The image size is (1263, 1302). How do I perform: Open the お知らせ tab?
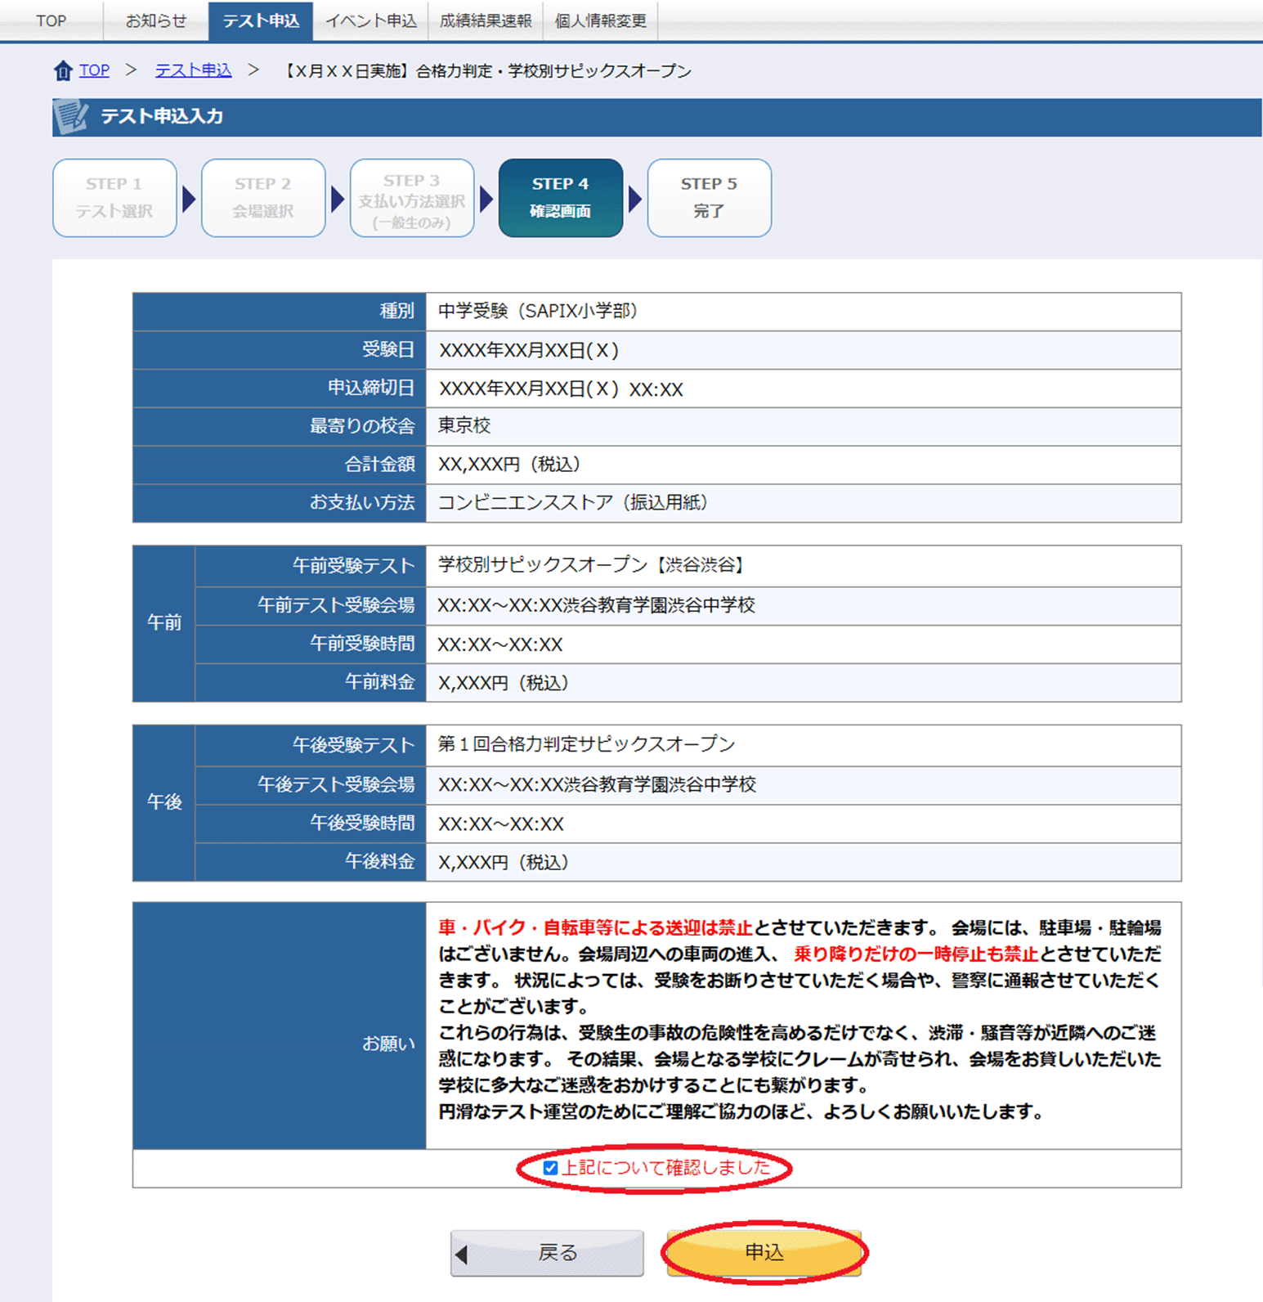tap(156, 20)
